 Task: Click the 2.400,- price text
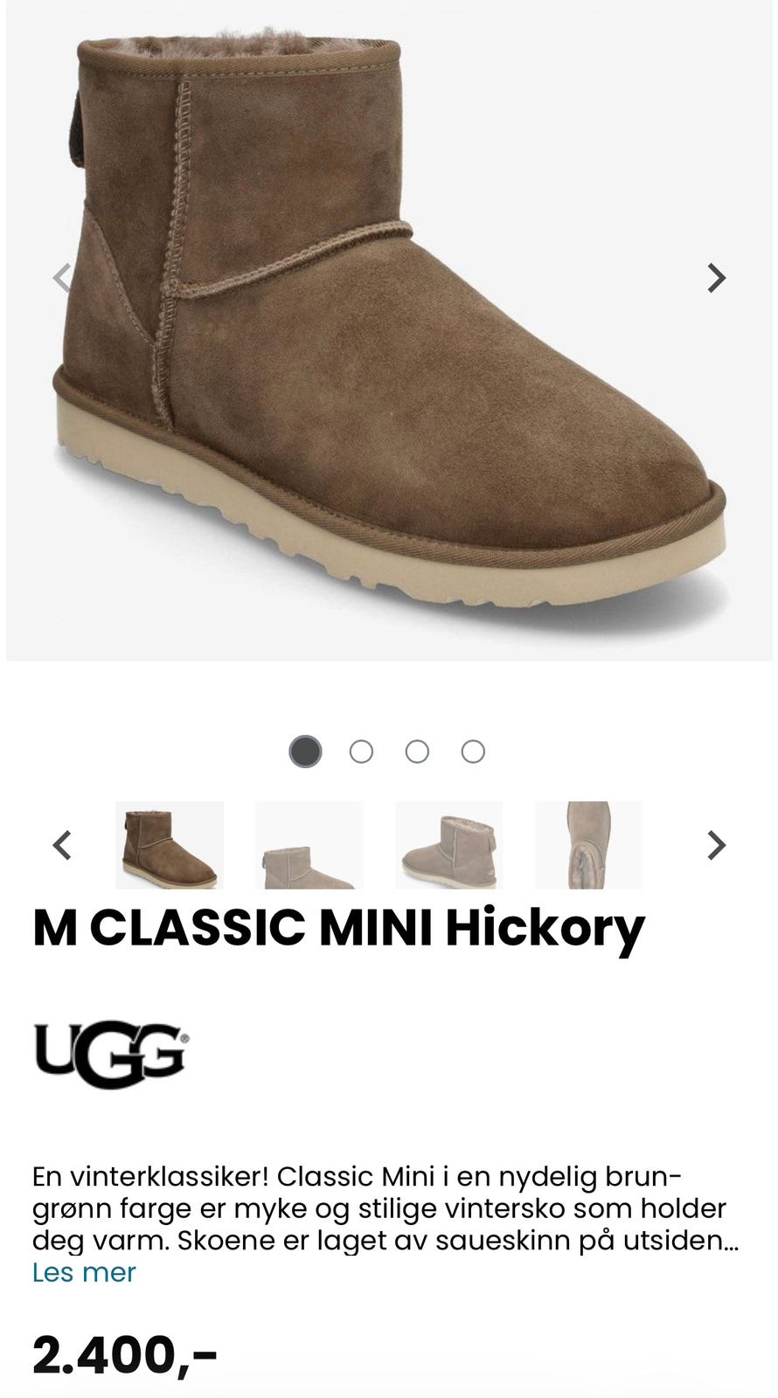pyautogui.click(x=125, y=1355)
